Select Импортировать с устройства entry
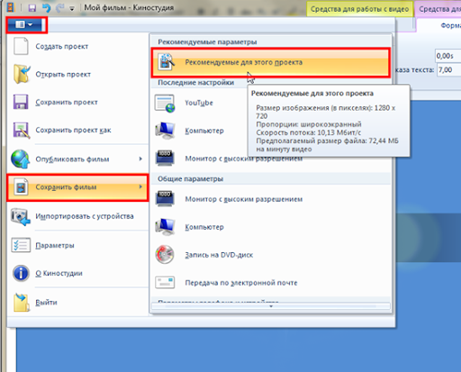The image size is (461, 372). click(x=78, y=216)
